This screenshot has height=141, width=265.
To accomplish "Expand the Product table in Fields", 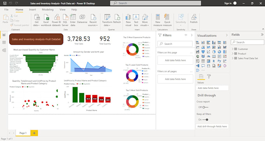I will 233,53.
